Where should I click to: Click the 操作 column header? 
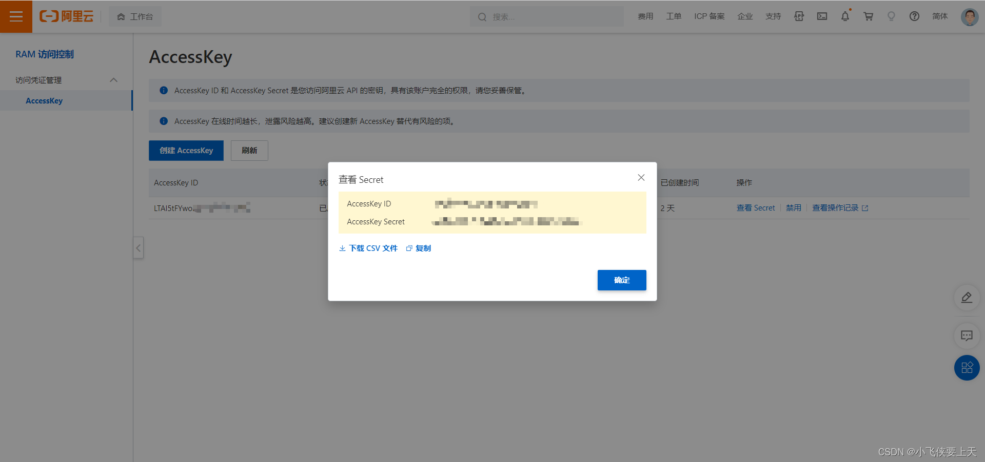[x=744, y=183]
